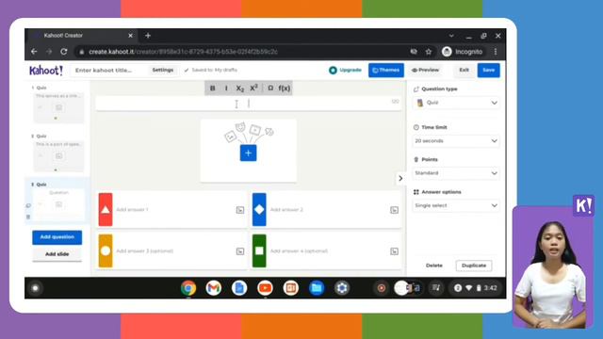Apply superscript formatting

point(253,88)
